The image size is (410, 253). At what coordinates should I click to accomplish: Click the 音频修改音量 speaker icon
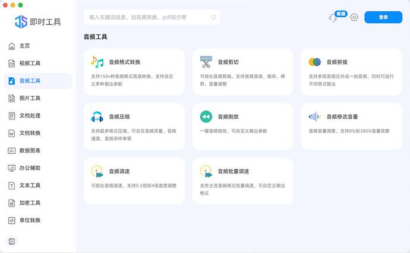pos(314,116)
